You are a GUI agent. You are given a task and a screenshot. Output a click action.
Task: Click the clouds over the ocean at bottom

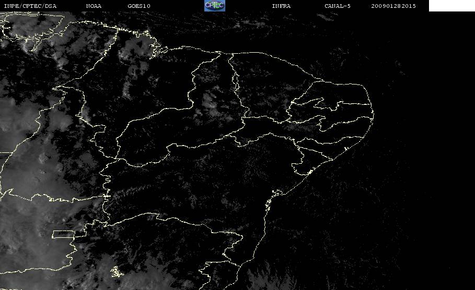point(273,276)
